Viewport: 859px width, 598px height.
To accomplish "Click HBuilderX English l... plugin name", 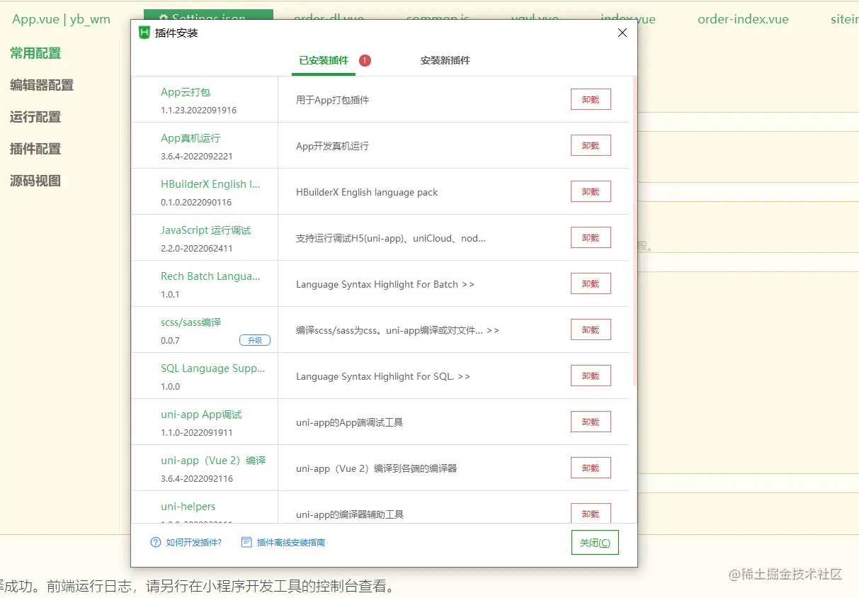I will [x=210, y=184].
